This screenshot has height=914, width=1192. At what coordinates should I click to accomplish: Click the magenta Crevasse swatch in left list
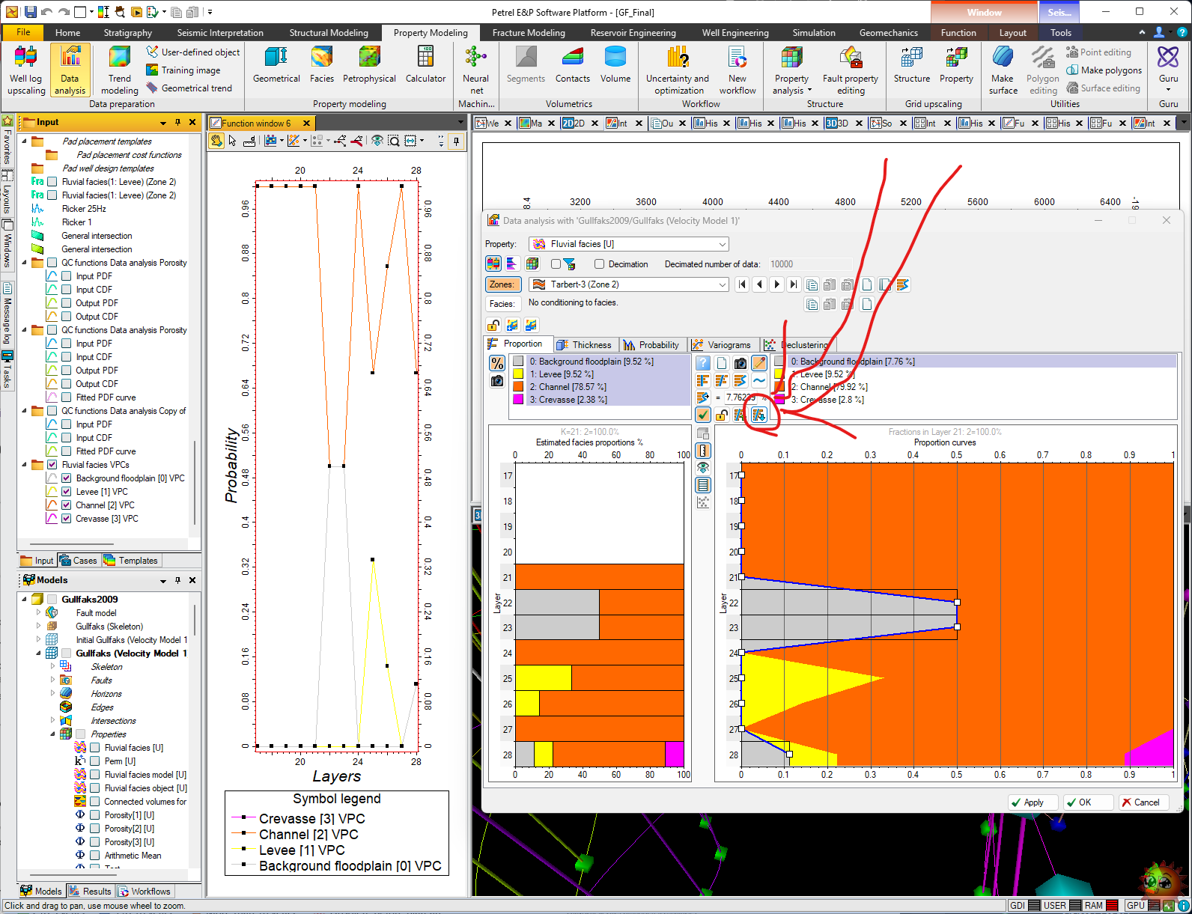tap(518, 399)
